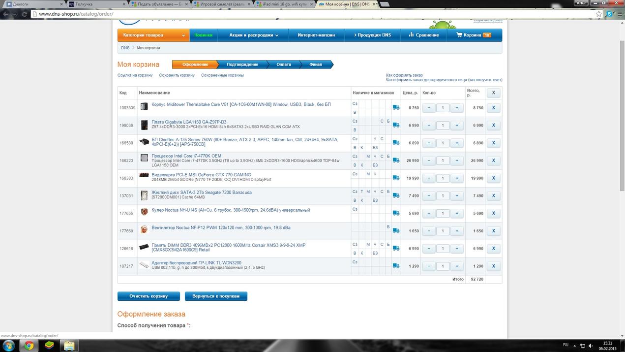Click delivery truck icon for Seagate Barracuda

pyautogui.click(x=396, y=195)
